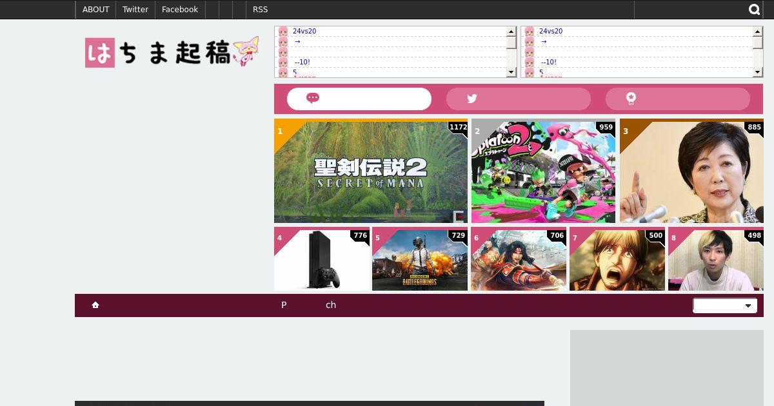Click scroll-down arrow in left ticker panel
Image resolution: width=774 pixels, height=406 pixels.
pyautogui.click(x=511, y=72)
